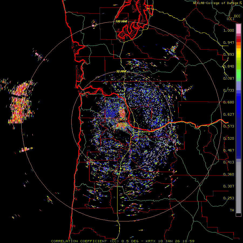Viewport: 243px width, 243px height.
Task: Click the 10:59 timestamp text
Action: click(188, 241)
